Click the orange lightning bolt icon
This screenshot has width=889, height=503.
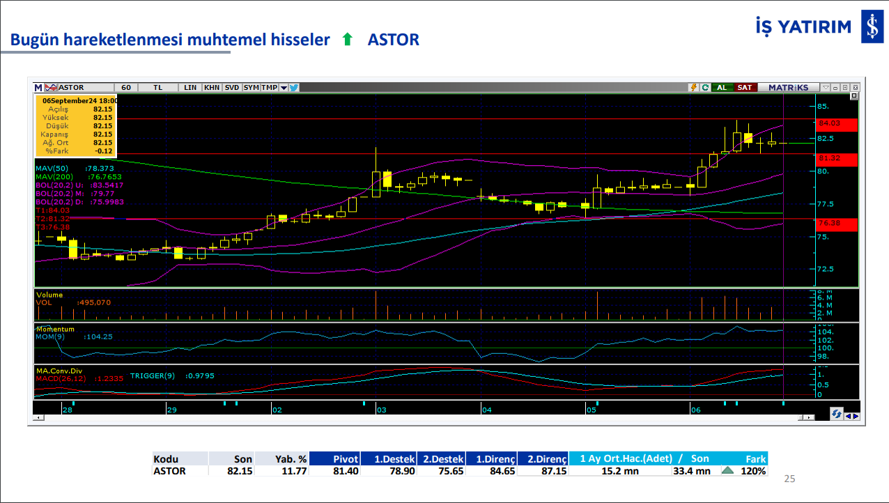[x=693, y=88]
